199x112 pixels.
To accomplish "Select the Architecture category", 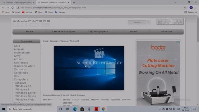I will click(x=22, y=53).
